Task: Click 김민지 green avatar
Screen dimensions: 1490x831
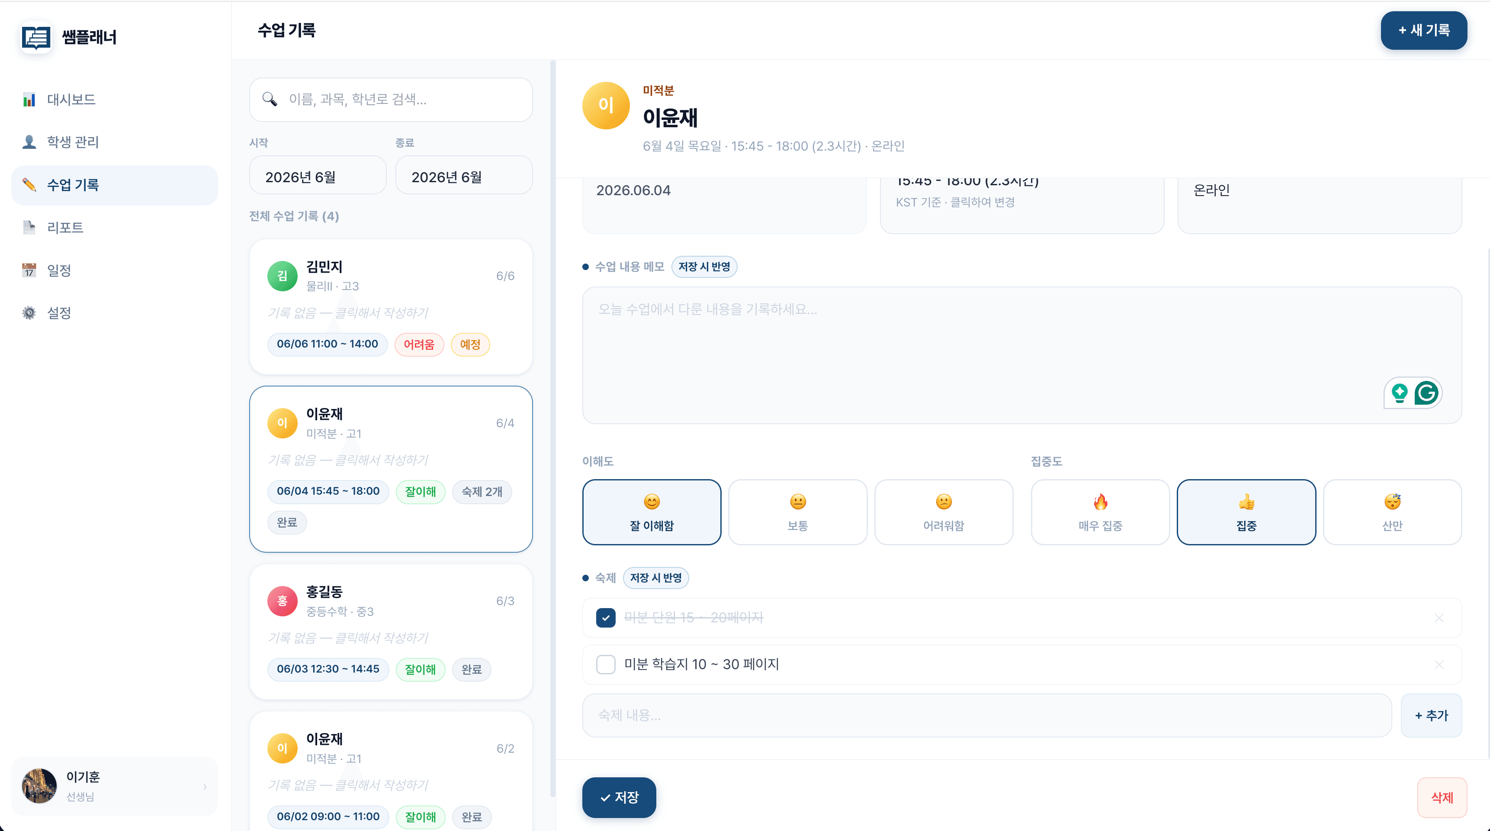Action: coord(282,275)
